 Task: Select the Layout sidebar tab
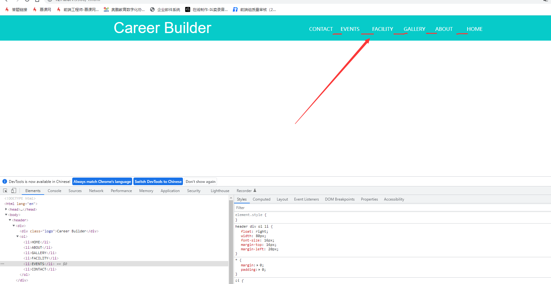pyautogui.click(x=282, y=199)
